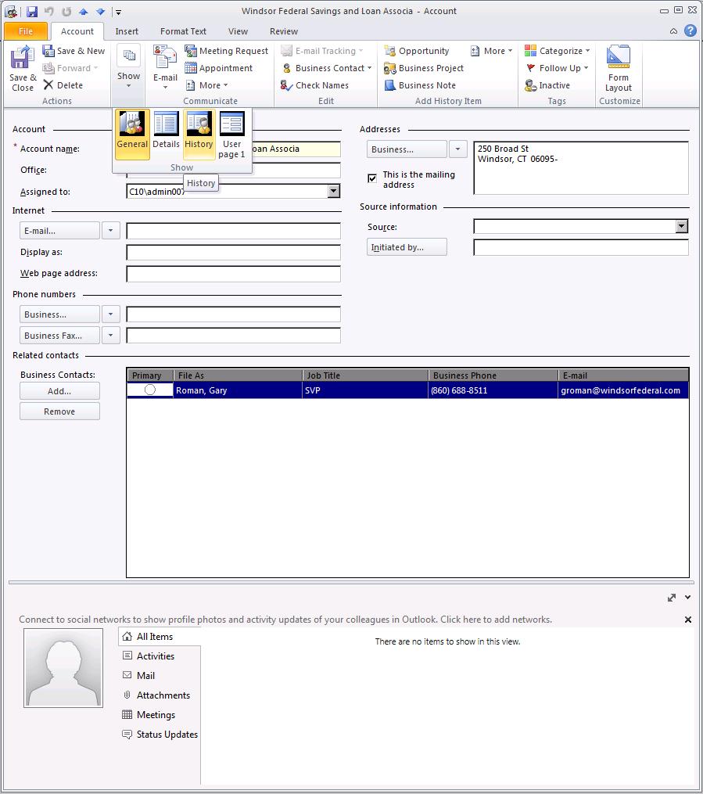Uncheck 'This is the mailing address'
Image resolution: width=703 pixels, height=794 pixels.
point(372,178)
